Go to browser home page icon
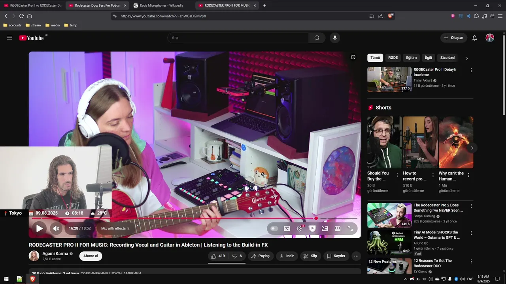 click(x=29, y=16)
